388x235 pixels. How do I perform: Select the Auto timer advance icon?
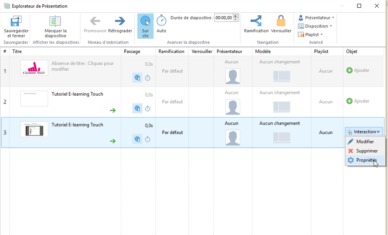[161, 21]
